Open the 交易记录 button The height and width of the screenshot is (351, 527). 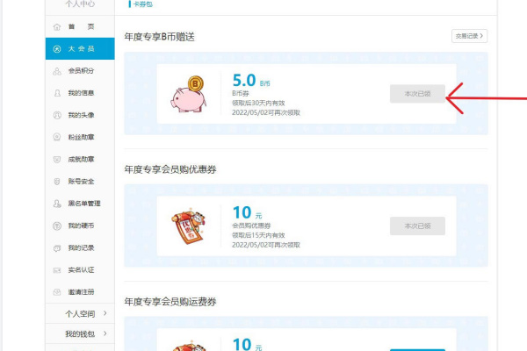469,36
